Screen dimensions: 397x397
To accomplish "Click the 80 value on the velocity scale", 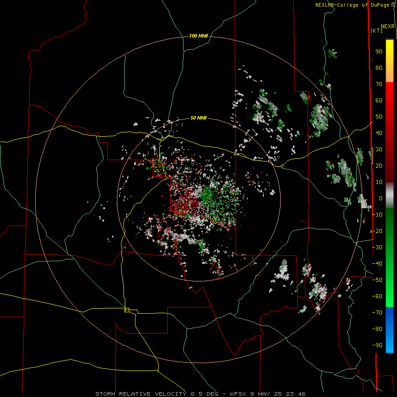I will pyautogui.click(x=379, y=68).
